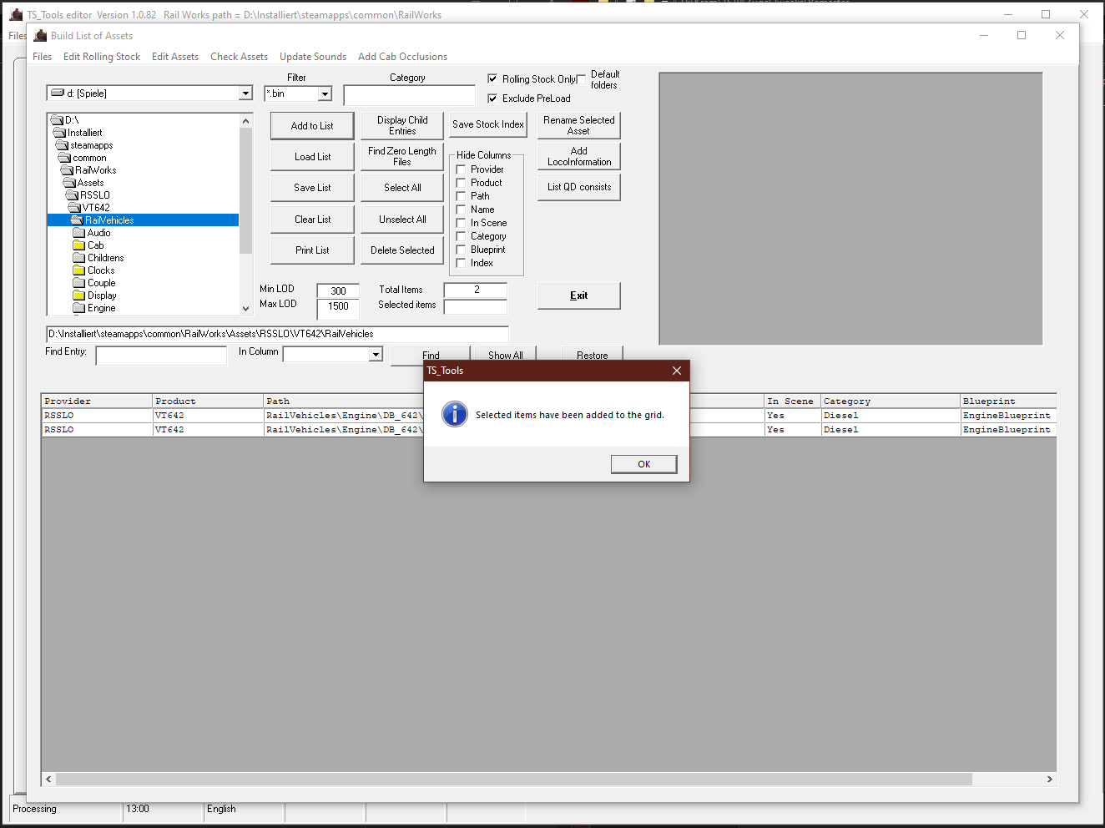Enable hiding the Provider column
This screenshot has height=828, width=1105.
pos(461,169)
